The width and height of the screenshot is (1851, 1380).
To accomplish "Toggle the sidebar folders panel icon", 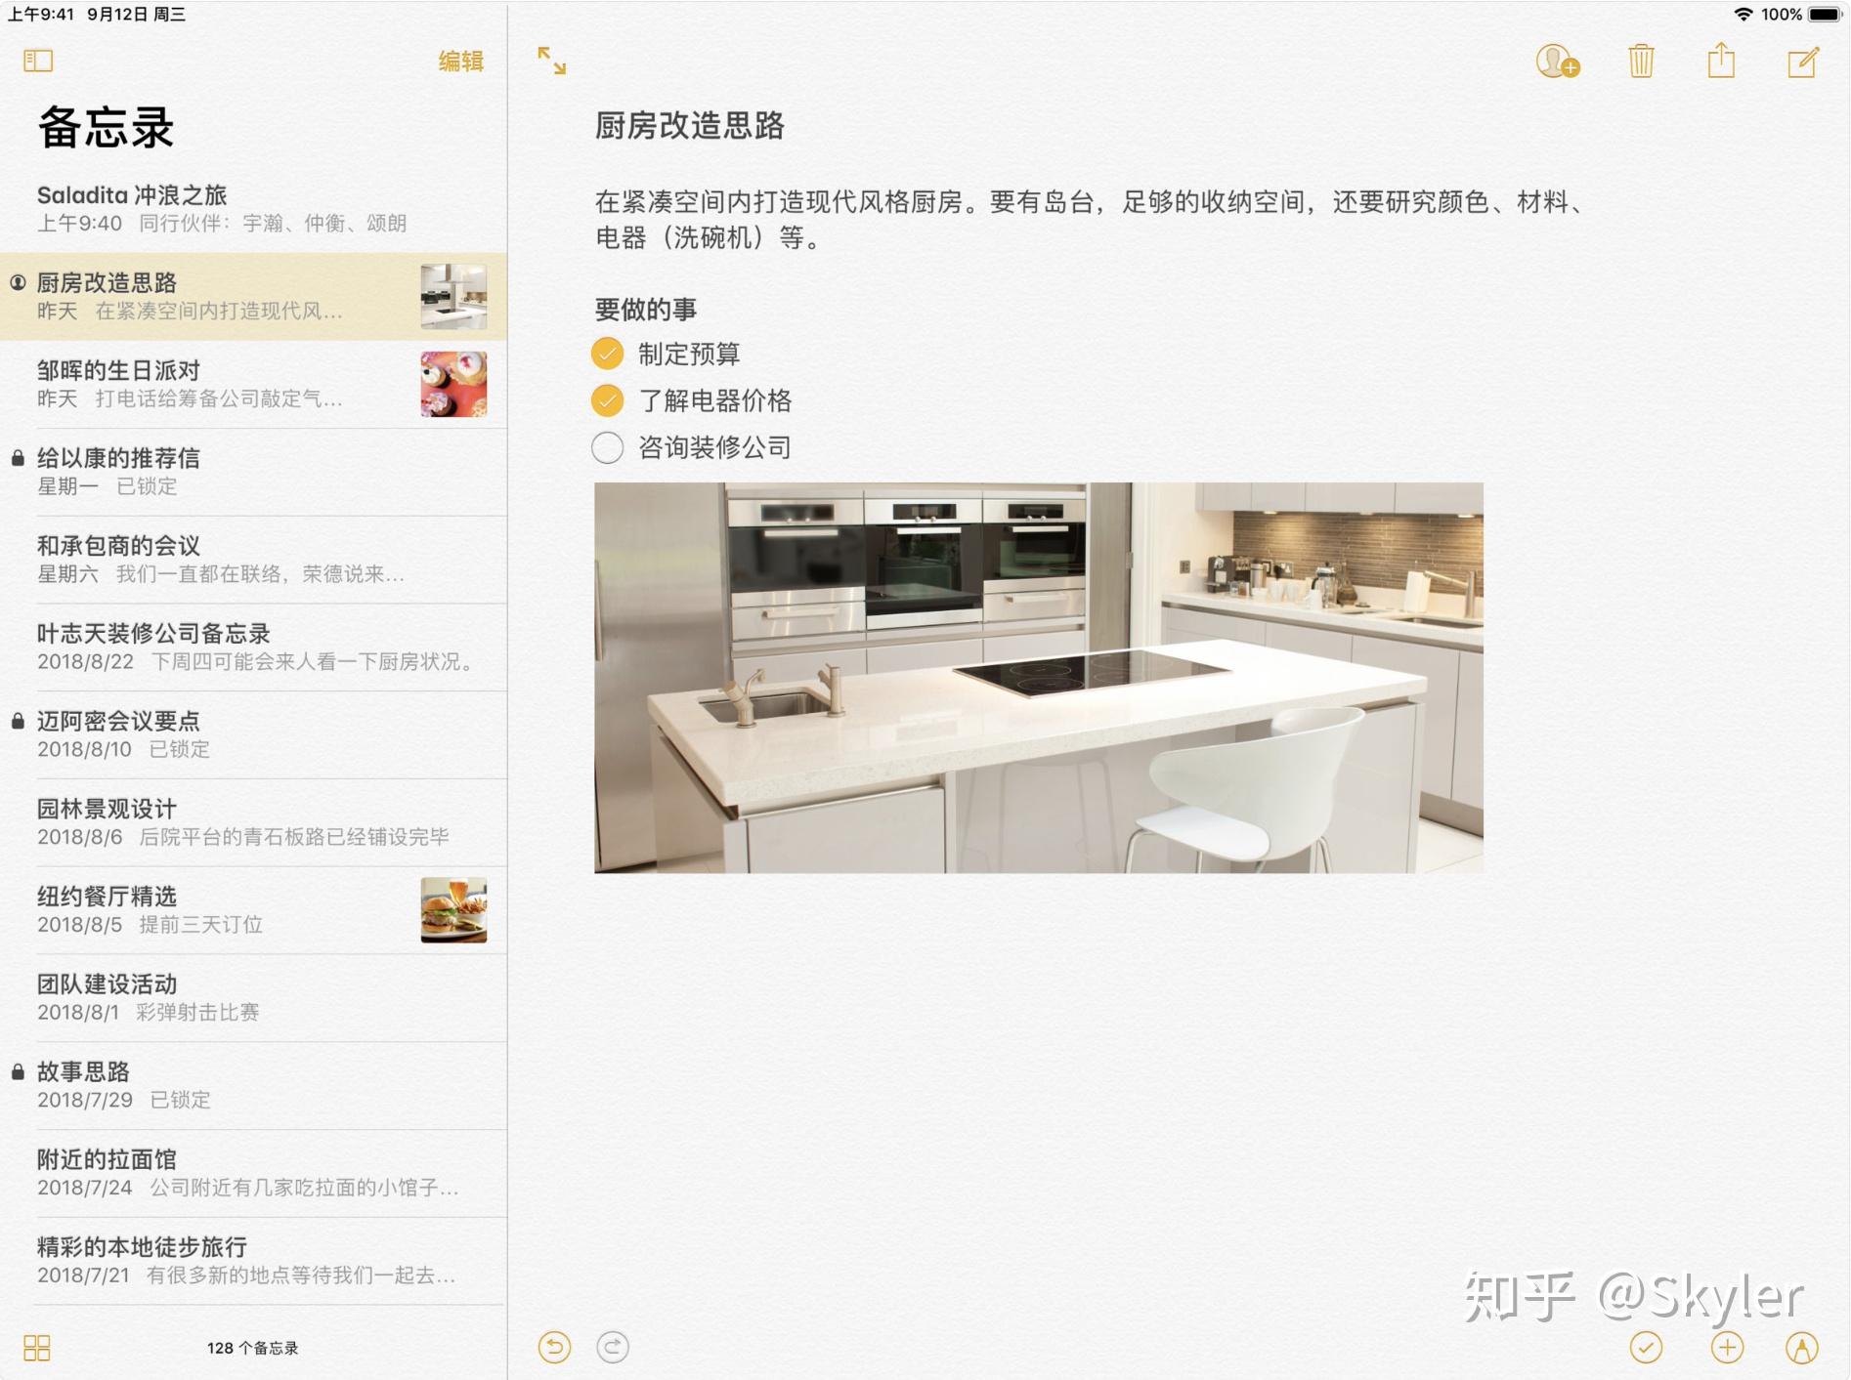I will click(x=38, y=61).
